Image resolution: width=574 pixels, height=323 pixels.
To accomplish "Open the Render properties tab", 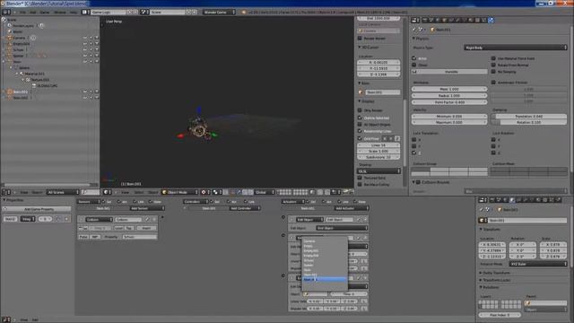I will point(425,20).
